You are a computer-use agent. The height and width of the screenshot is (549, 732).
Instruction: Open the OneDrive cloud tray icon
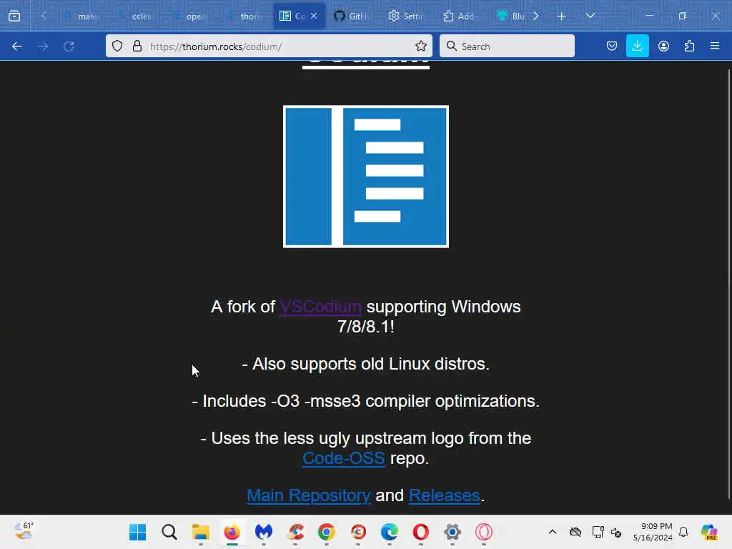pos(575,532)
